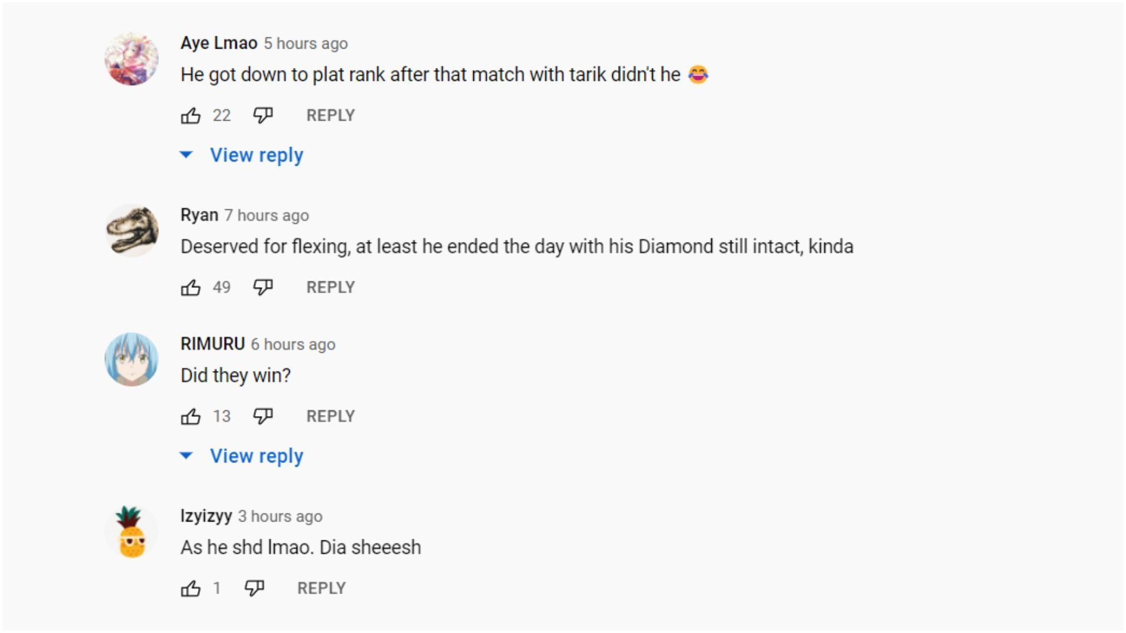The height and width of the screenshot is (633, 1126).
Task: Expand View reply under Aye Lmao's comment
Action: (256, 155)
